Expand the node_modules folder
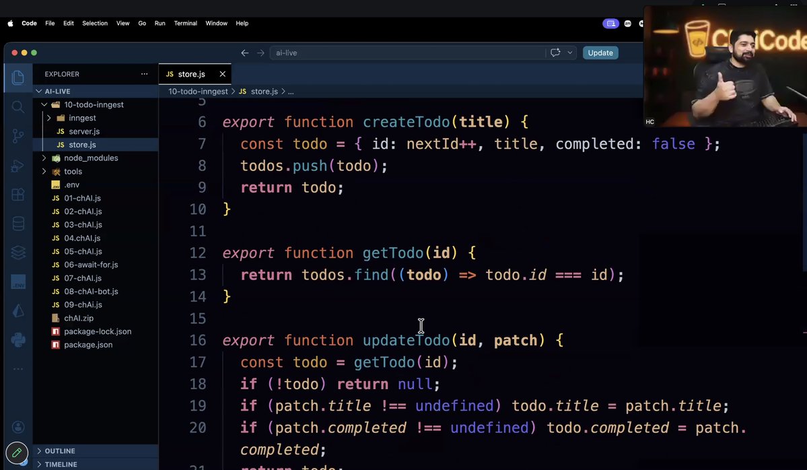The height and width of the screenshot is (470, 807). (x=44, y=158)
